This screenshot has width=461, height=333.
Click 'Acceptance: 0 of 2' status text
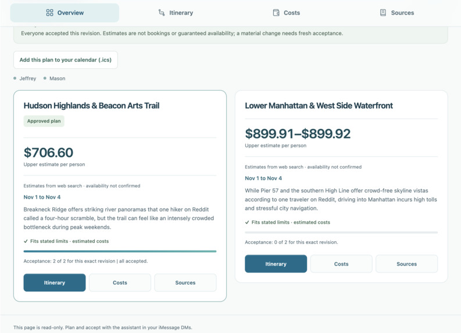click(x=291, y=242)
